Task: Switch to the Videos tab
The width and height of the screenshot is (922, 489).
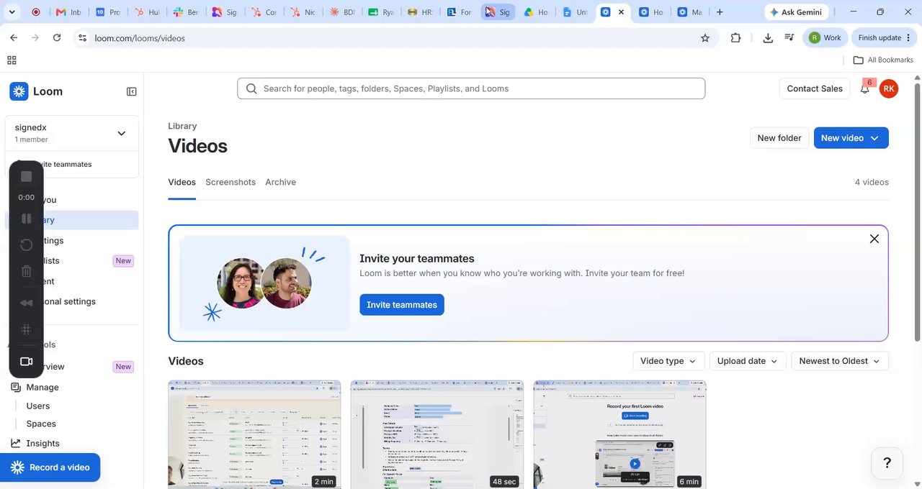Action: click(182, 182)
